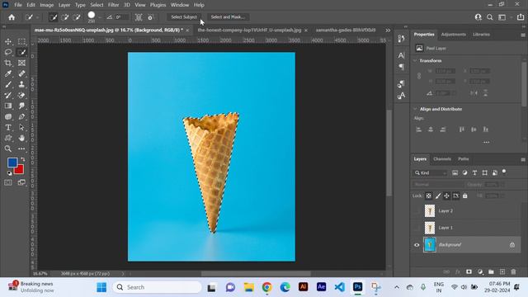This screenshot has width=528, height=297.
Task: Select the History Brush tool
Action: [x=8, y=96]
